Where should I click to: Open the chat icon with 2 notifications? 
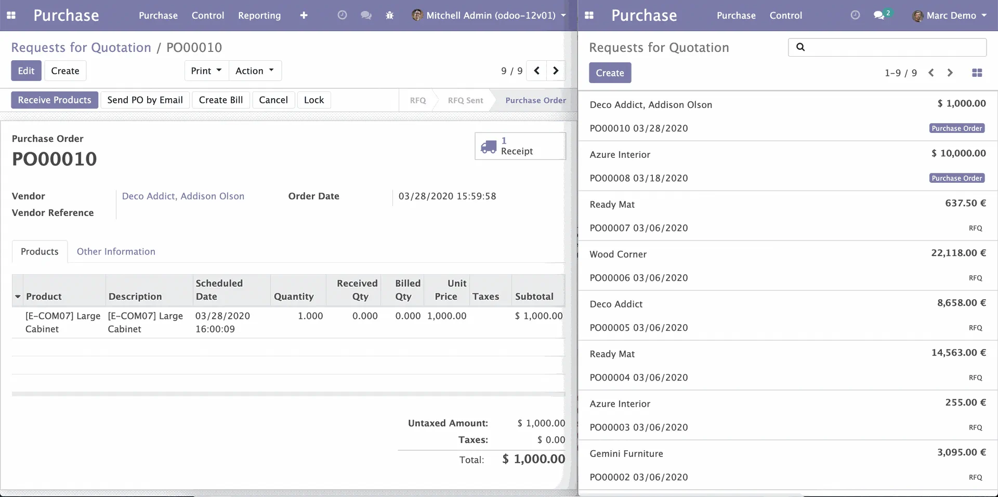(880, 16)
